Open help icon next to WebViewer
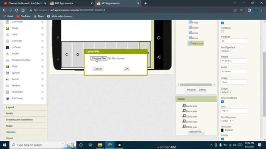266x149 pixels. (x=42, y=99)
